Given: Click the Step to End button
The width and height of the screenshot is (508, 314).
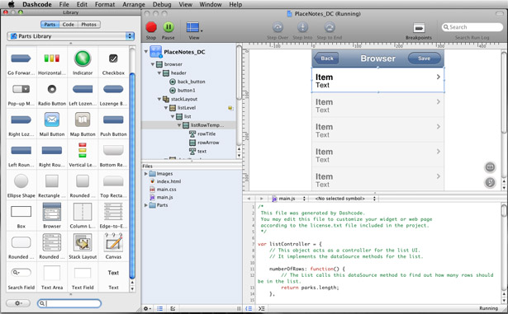Looking at the screenshot, I should pyautogui.click(x=329, y=27).
